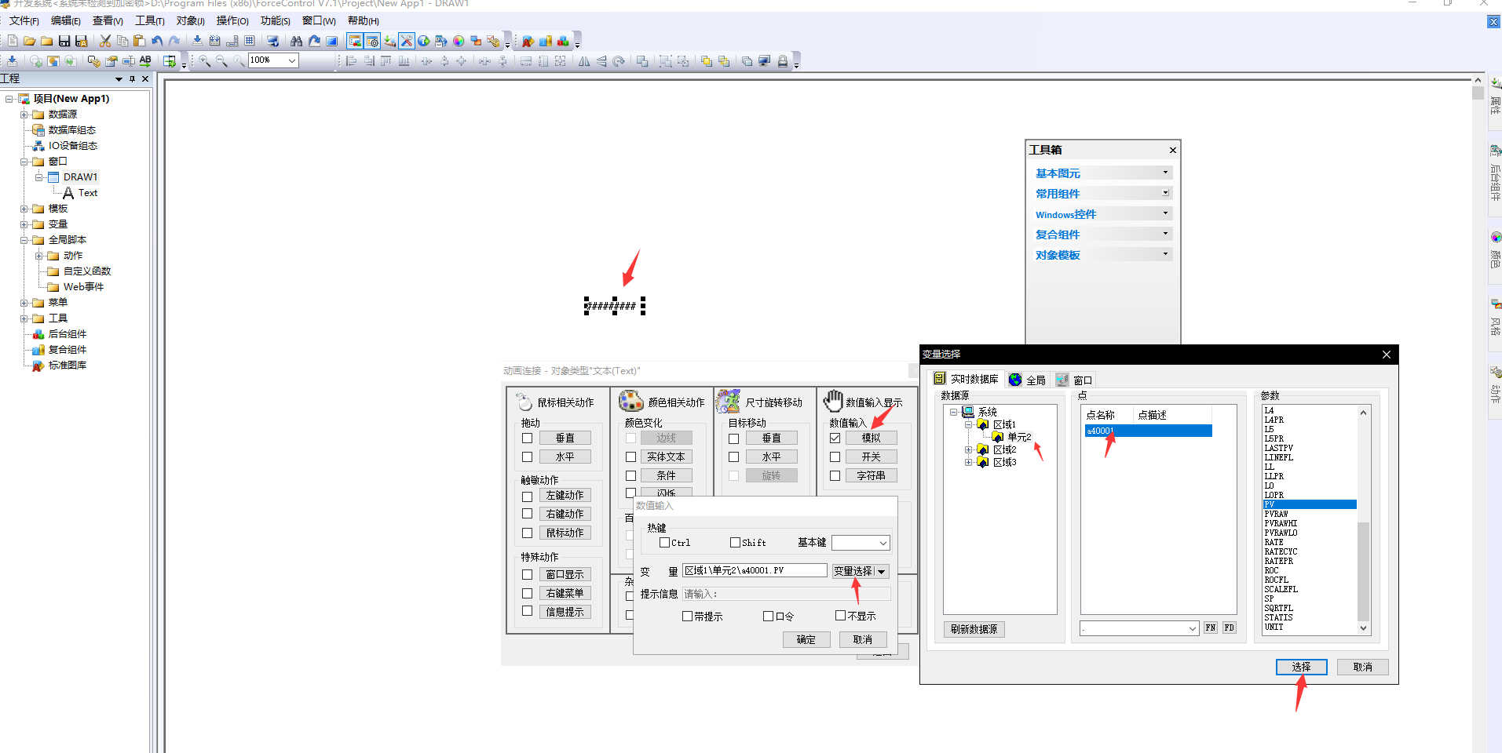Open the 100% zoom level dropdown
This screenshot has height=753, width=1502.
tap(292, 60)
